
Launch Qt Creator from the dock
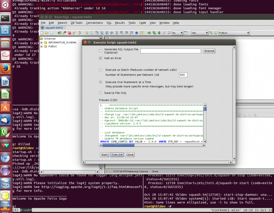[5, 132]
